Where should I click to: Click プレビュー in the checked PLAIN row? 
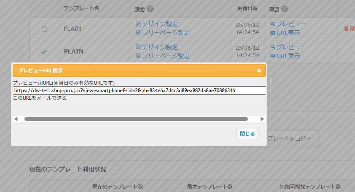pos(291,47)
